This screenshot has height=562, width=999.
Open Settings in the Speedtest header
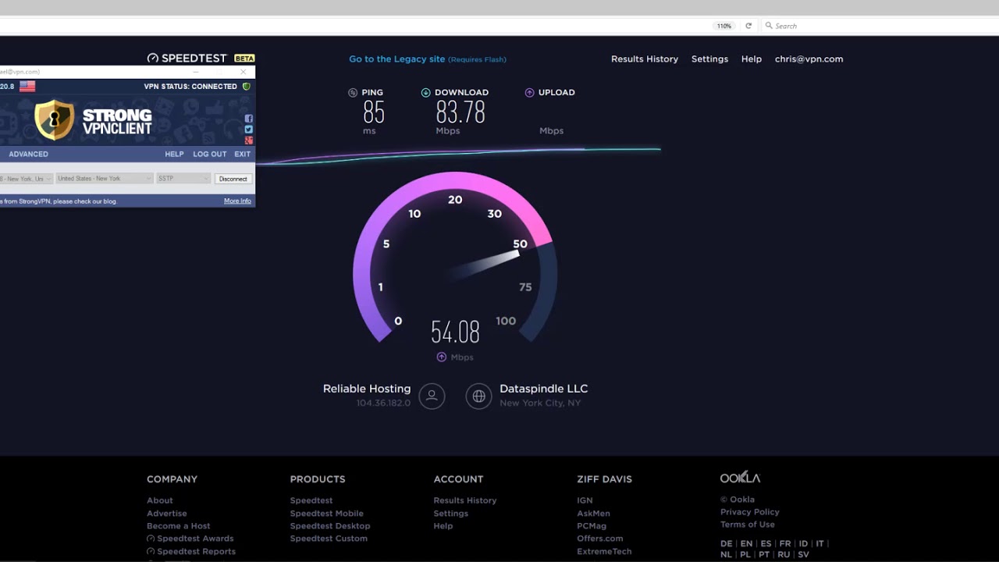click(709, 59)
